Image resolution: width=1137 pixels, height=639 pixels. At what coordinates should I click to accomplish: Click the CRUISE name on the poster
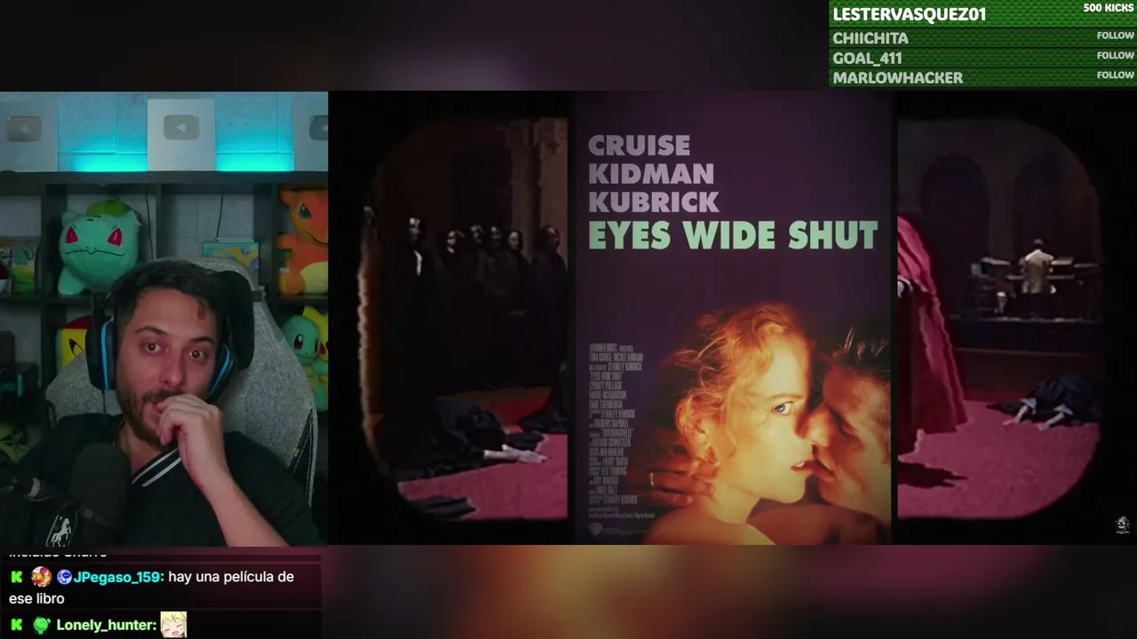[639, 146]
